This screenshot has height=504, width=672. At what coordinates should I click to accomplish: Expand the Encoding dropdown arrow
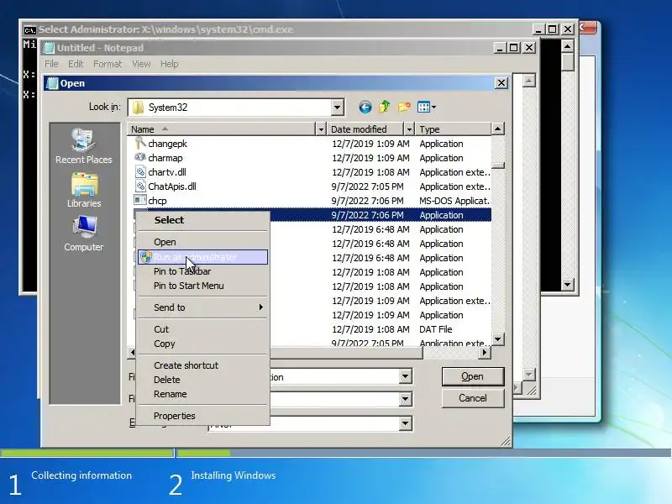pos(405,423)
